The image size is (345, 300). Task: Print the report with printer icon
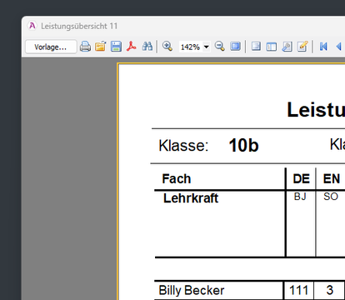pyautogui.click(x=85, y=47)
